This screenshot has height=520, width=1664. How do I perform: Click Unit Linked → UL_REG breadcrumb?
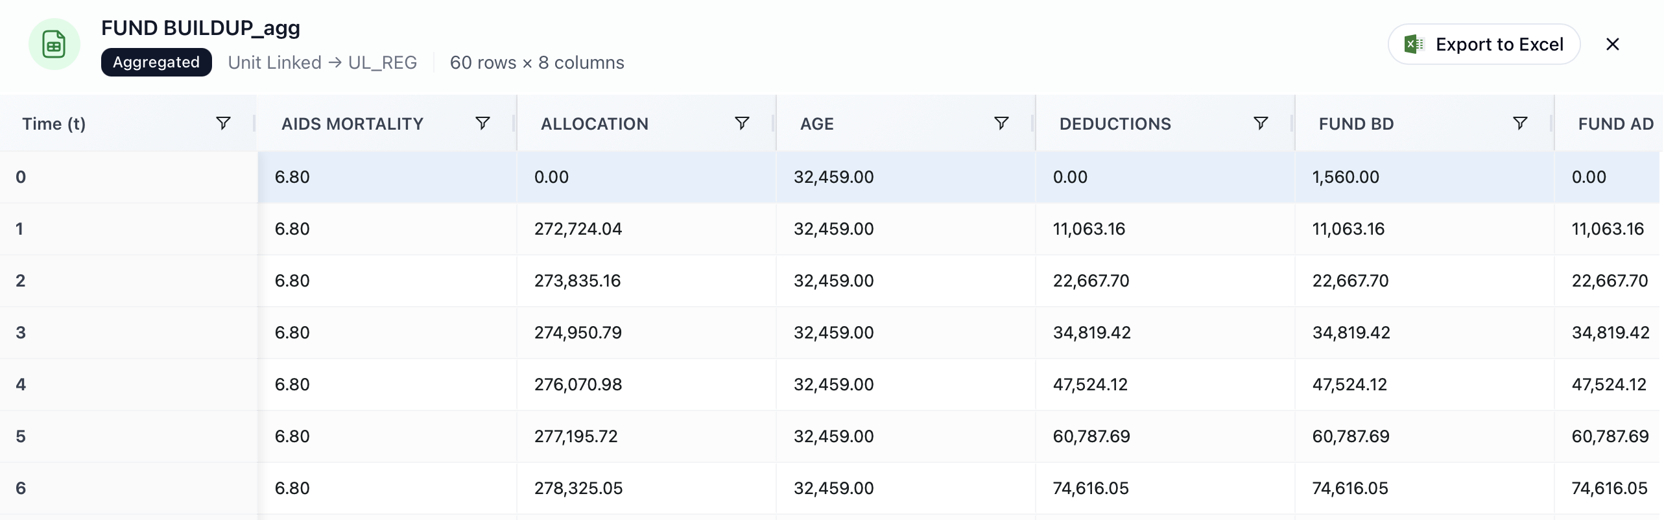coord(322,62)
